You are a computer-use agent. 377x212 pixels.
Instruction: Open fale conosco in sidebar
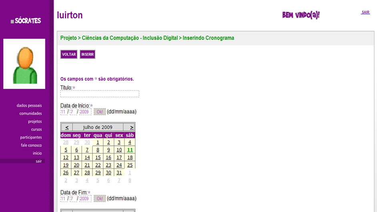pos(31,145)
